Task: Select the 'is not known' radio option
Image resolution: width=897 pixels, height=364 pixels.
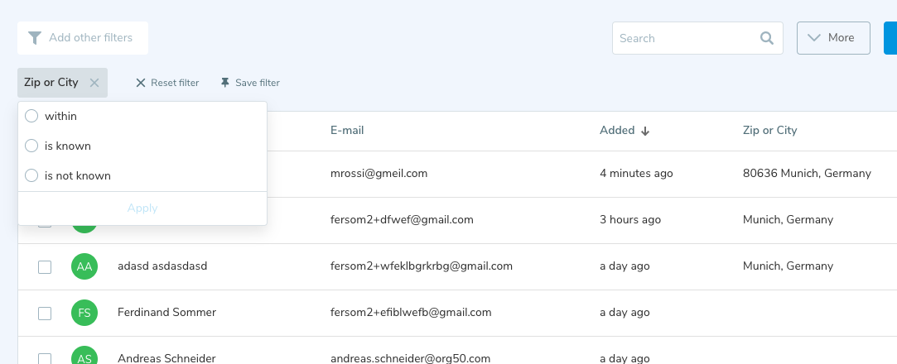Action: pyautogui.click(x=31, y=175)
